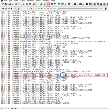Click the Print Preview icon

(19, 4)
